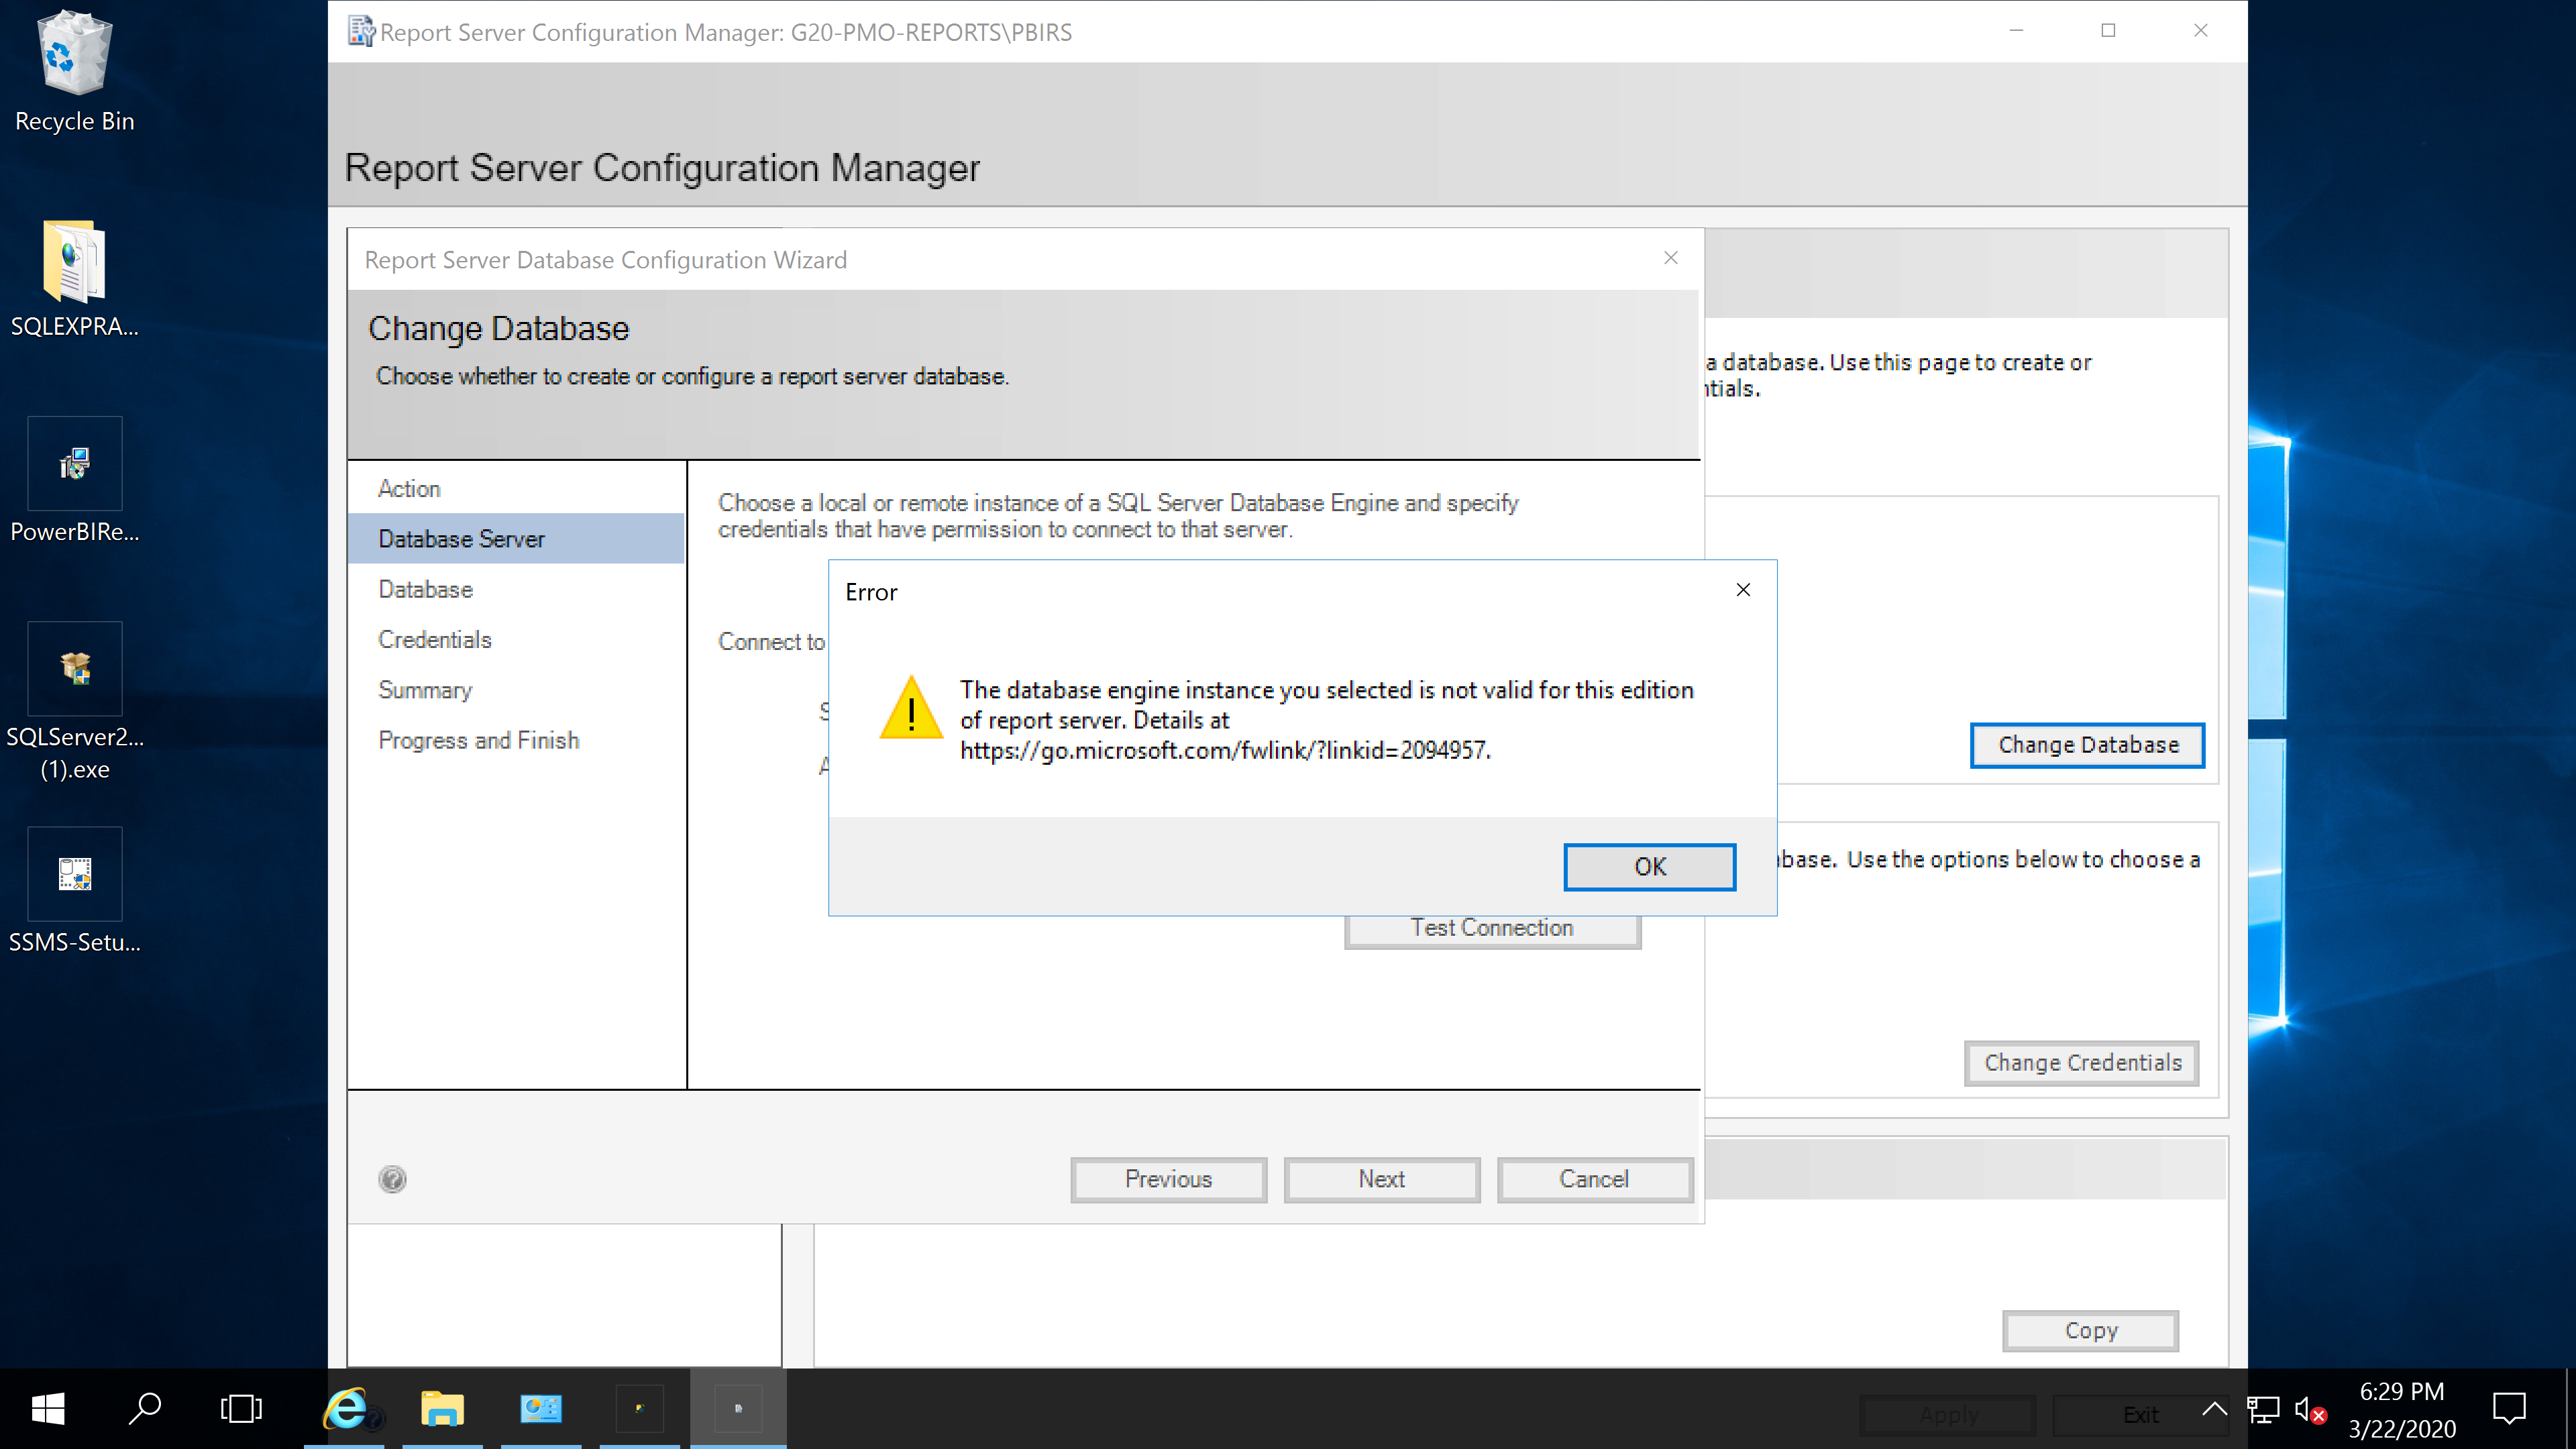The image size is (2576, 1449).
Task: Select the Database Server step
Action: coord(516,539)
